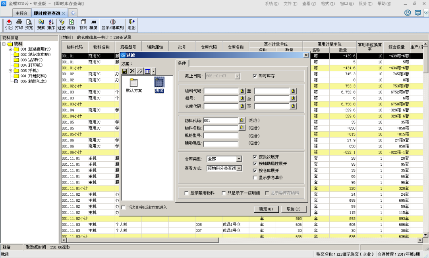The height and width of the screenshot is (258, 429).
Task: Enable 显示禁用物料 checkbox
Action: click(187, 193)
